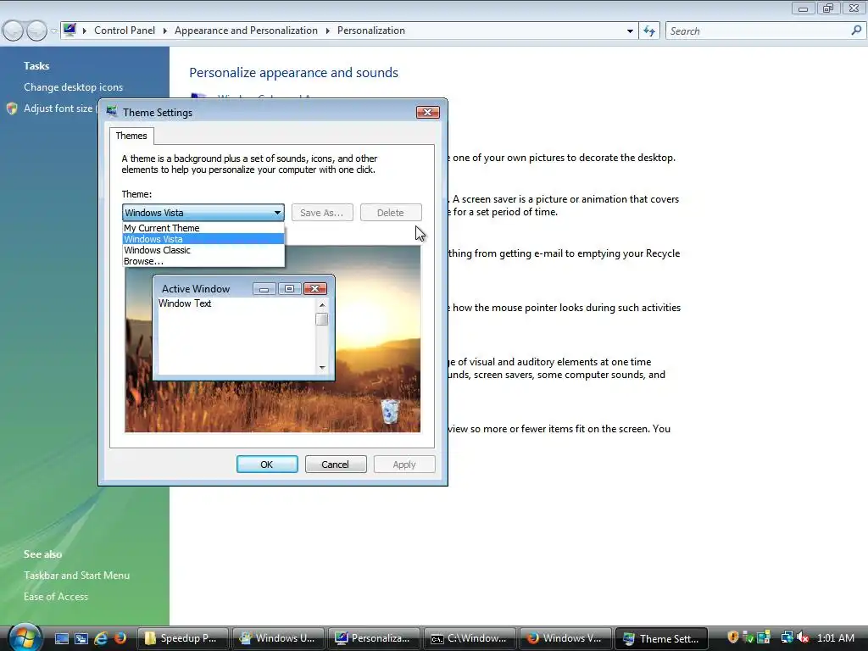Click the search magnifier icon
The width and height of the screenshot is (868, 651).
(x=856, y=31)
